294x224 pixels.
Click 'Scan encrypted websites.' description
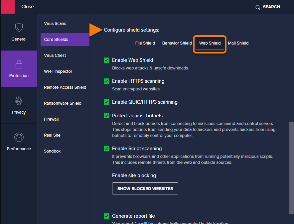[136, 89]
